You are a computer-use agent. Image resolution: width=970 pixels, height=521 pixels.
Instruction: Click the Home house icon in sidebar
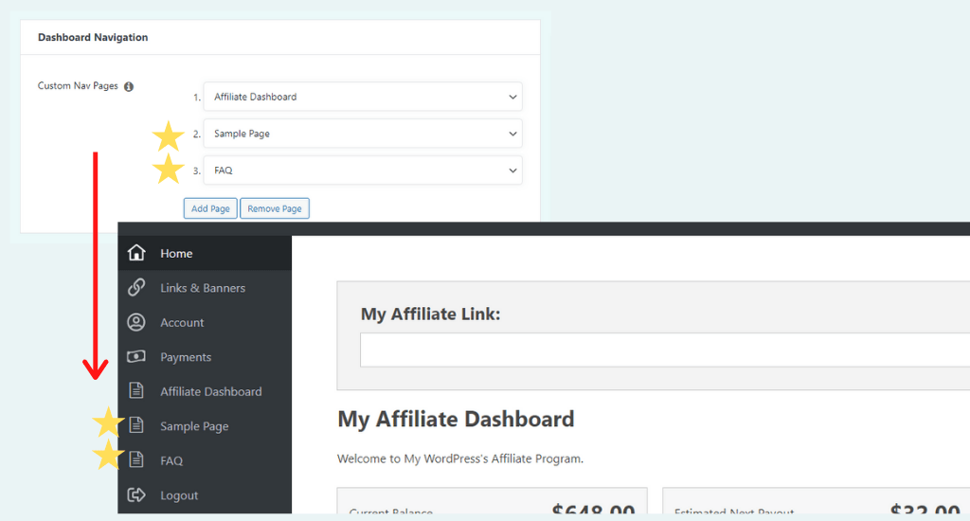click(x=136, y=253)
